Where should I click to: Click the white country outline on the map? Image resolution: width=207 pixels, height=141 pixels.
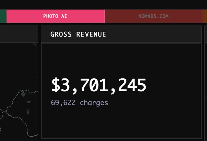pos(11,113)
